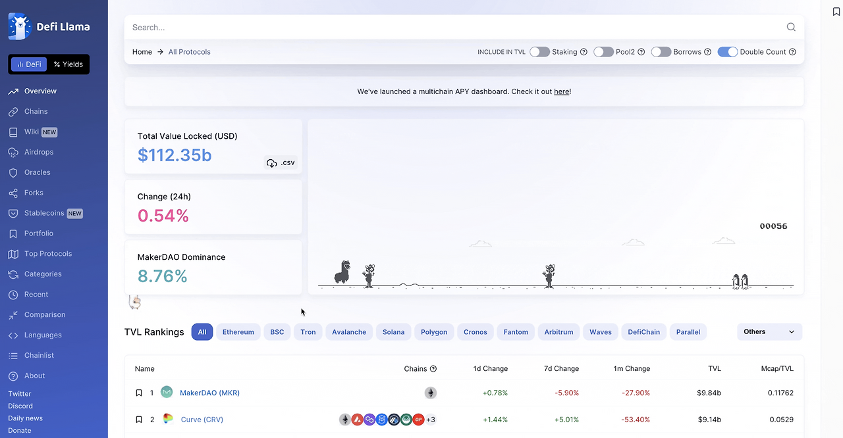Enable the Borrows toggle

pyautogui.click(x=661, y=52)
